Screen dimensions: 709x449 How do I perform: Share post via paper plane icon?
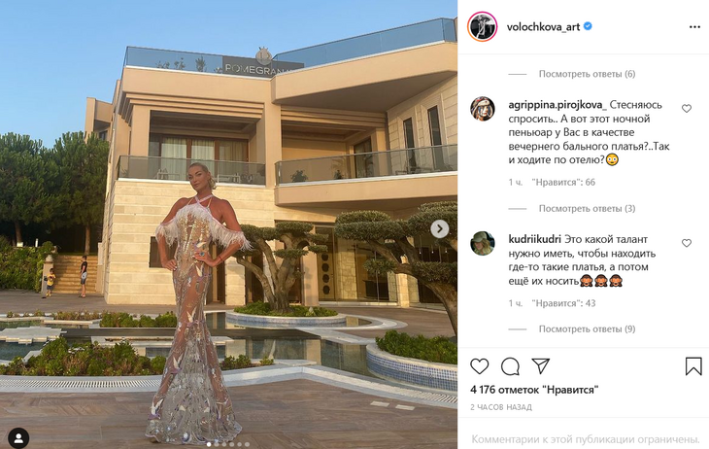click(540, 365)
